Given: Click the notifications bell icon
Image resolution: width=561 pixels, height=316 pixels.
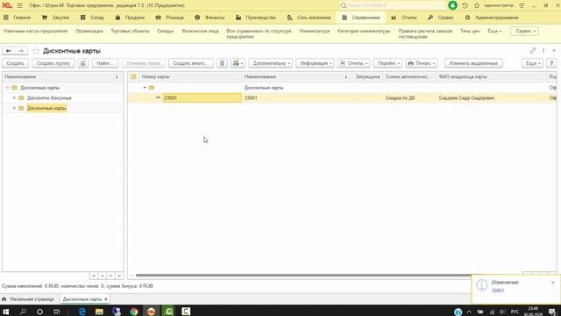Looking at the screenshot, I should click(452, 5).
